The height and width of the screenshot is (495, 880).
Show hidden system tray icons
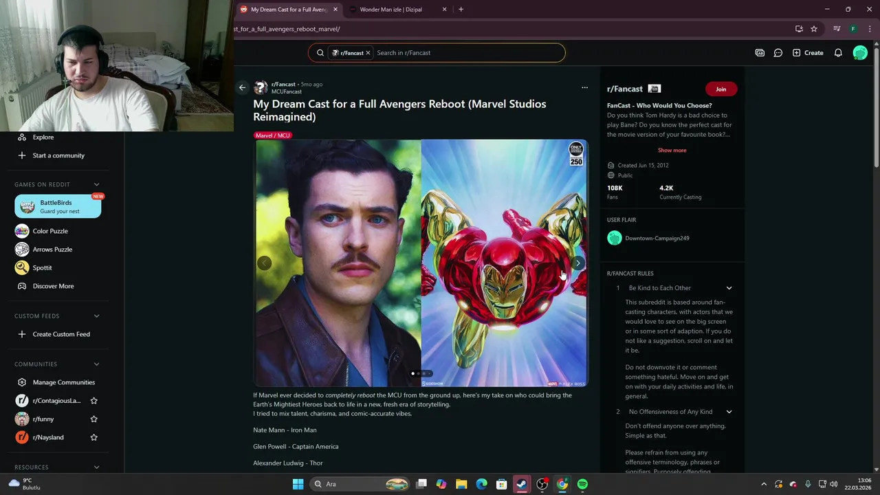(x=764, y=484)
